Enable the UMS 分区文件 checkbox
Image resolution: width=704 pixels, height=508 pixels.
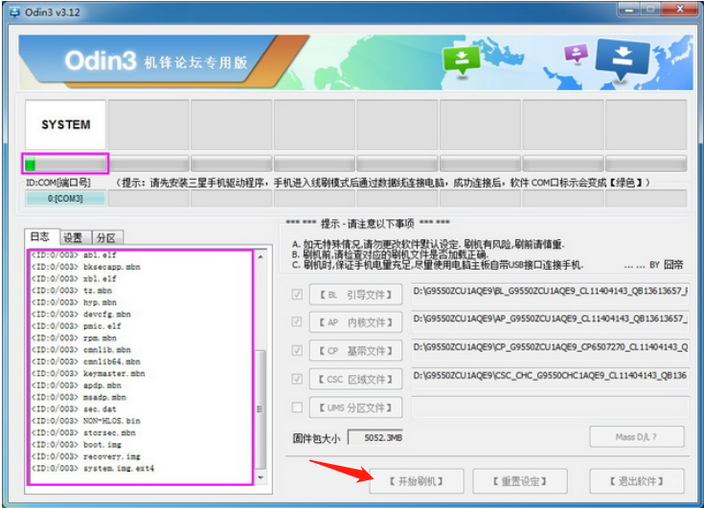tap(297, 408)
